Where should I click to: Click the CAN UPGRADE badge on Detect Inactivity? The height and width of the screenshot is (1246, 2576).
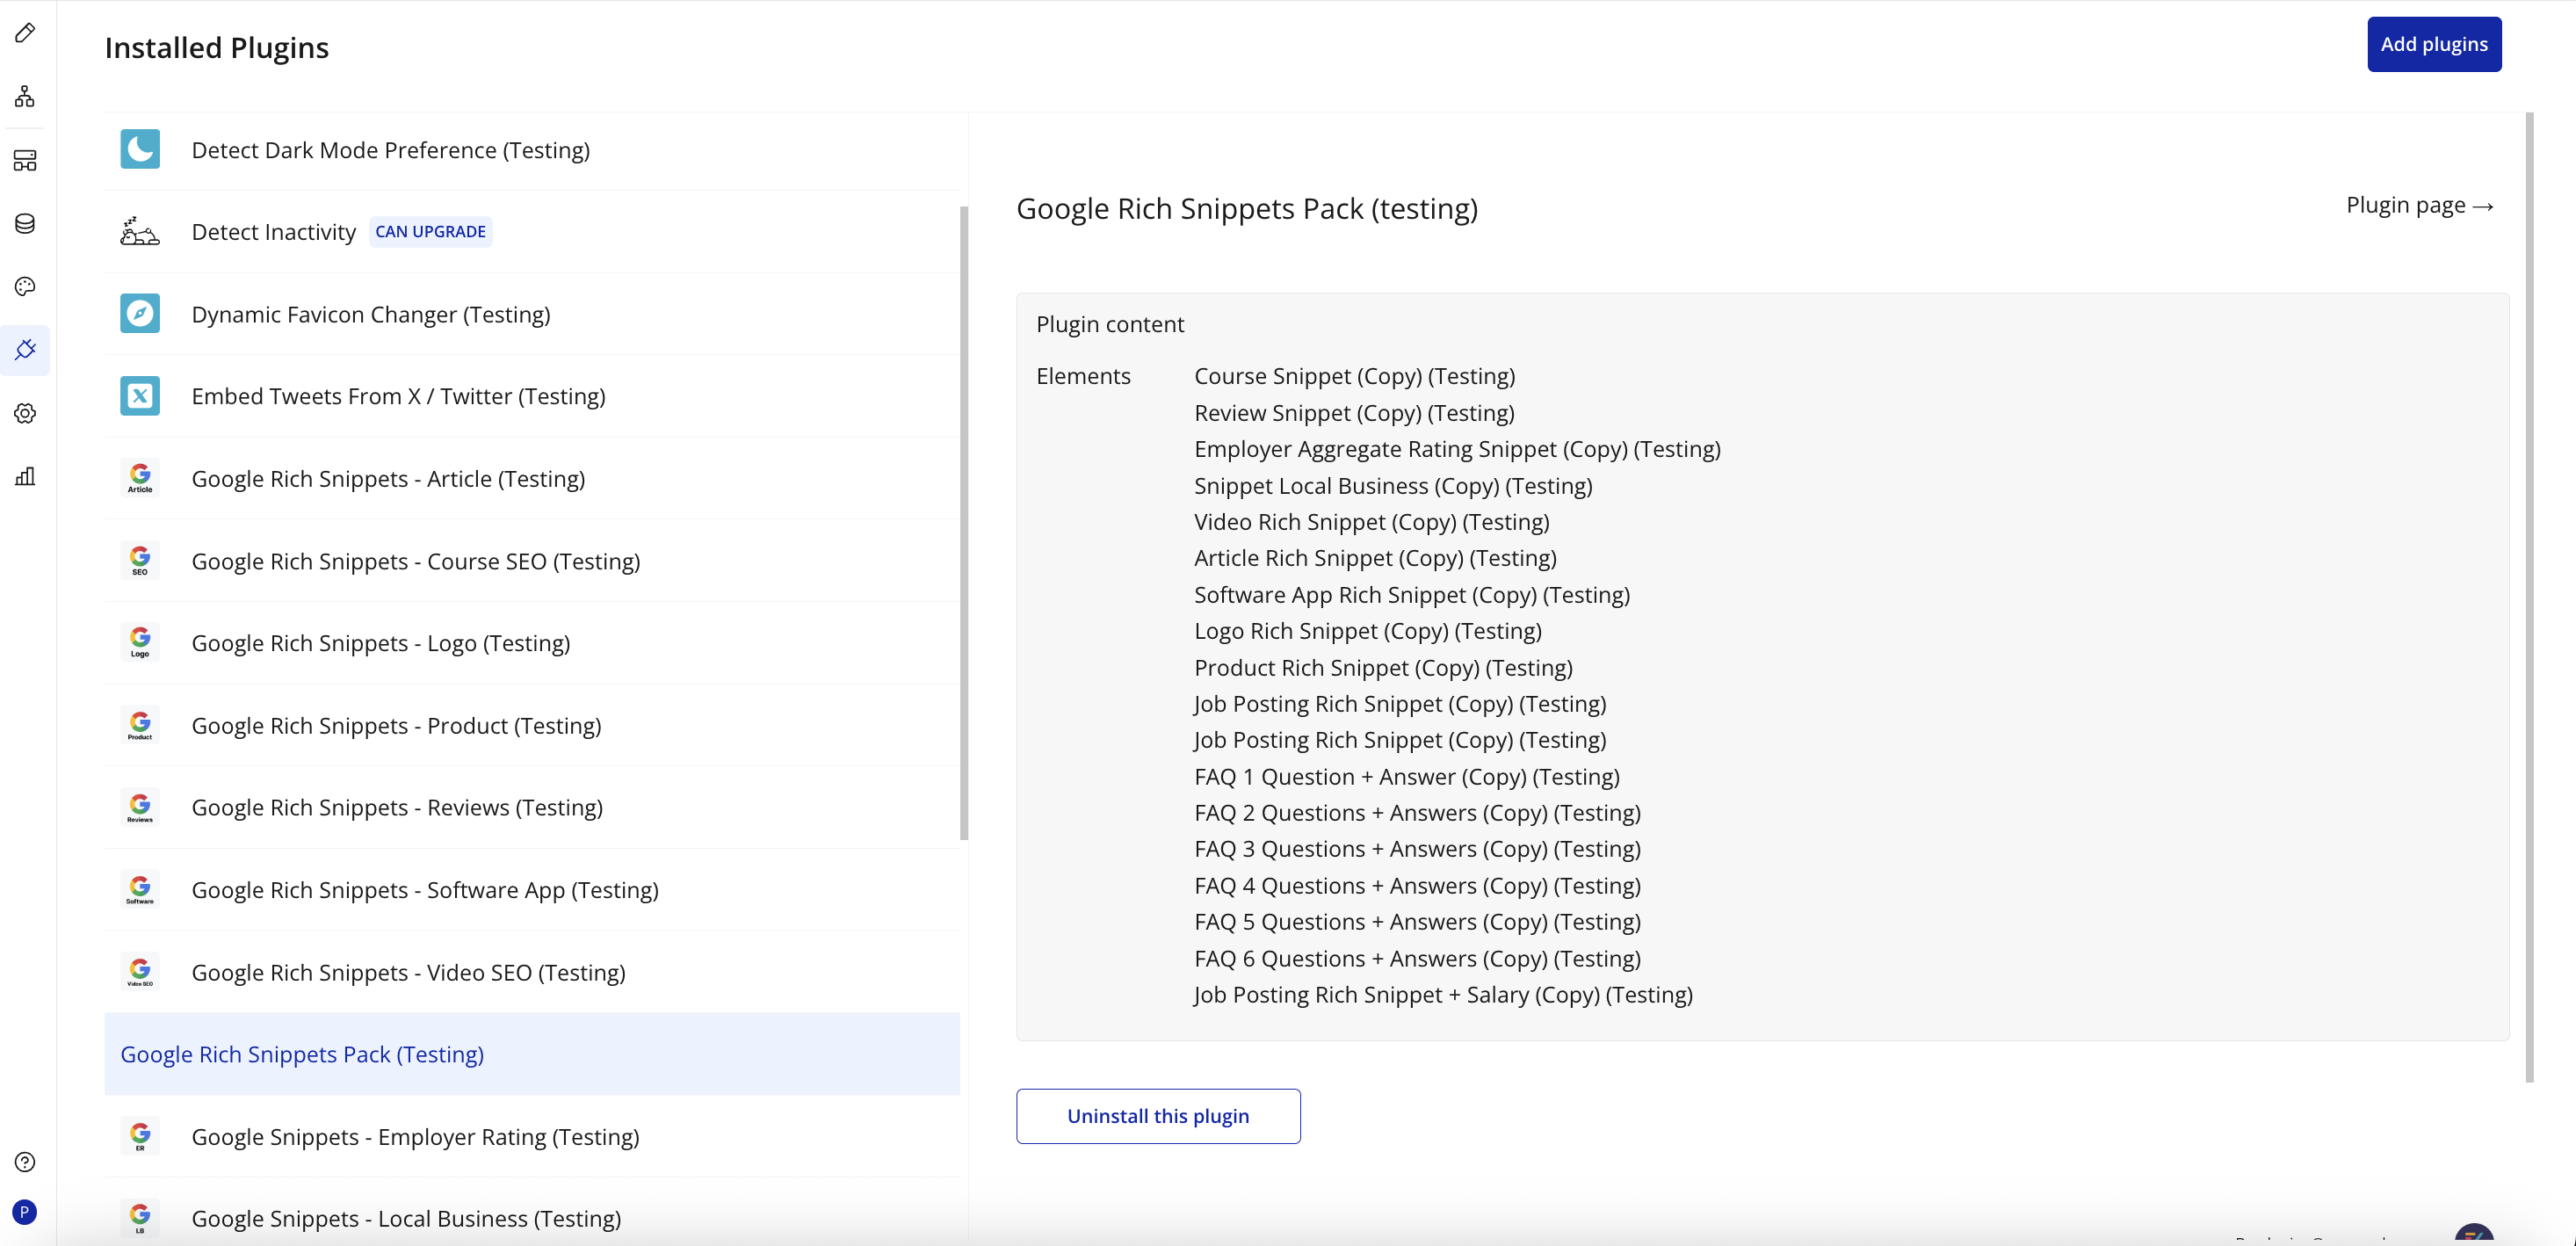pyautogui.click(x=430, y=232)
